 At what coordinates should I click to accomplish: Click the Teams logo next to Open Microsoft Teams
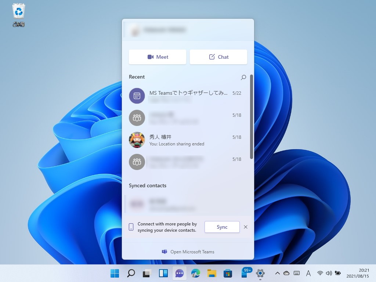pos(164,252)
